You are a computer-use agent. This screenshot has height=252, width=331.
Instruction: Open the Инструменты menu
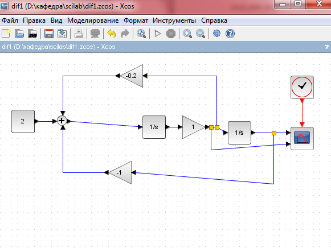tap(174, 20)
